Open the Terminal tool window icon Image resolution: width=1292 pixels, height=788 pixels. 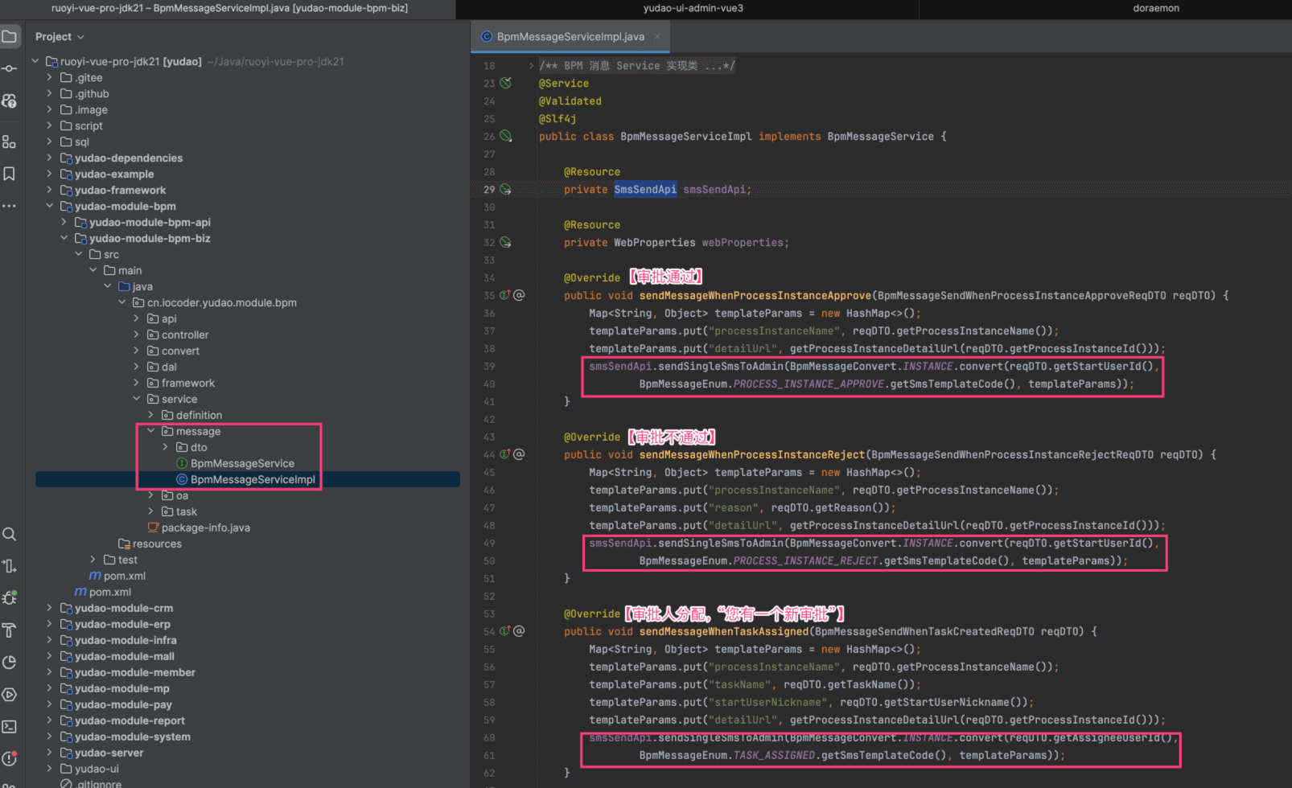(10, 727)
